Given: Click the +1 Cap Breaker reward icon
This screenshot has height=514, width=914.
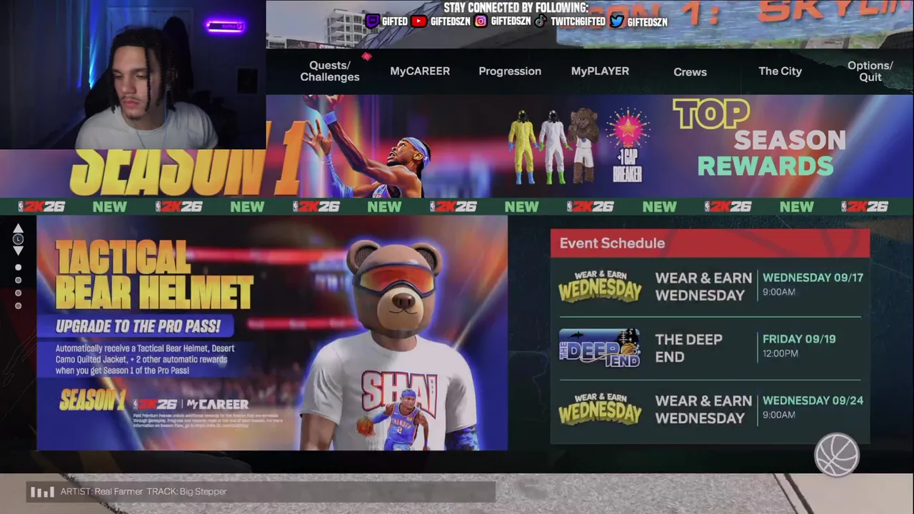Looking at the screenshot, I should click(x=627, y=146).
